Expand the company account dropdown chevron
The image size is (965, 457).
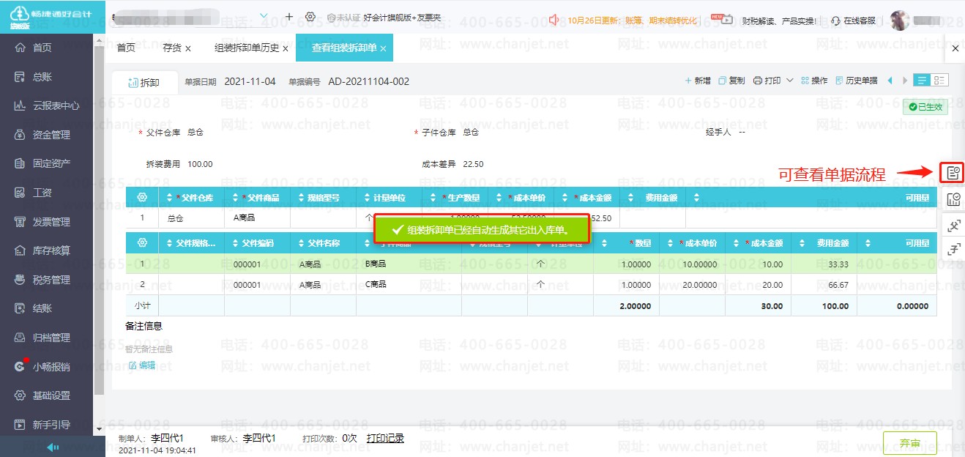pos(264,16)
